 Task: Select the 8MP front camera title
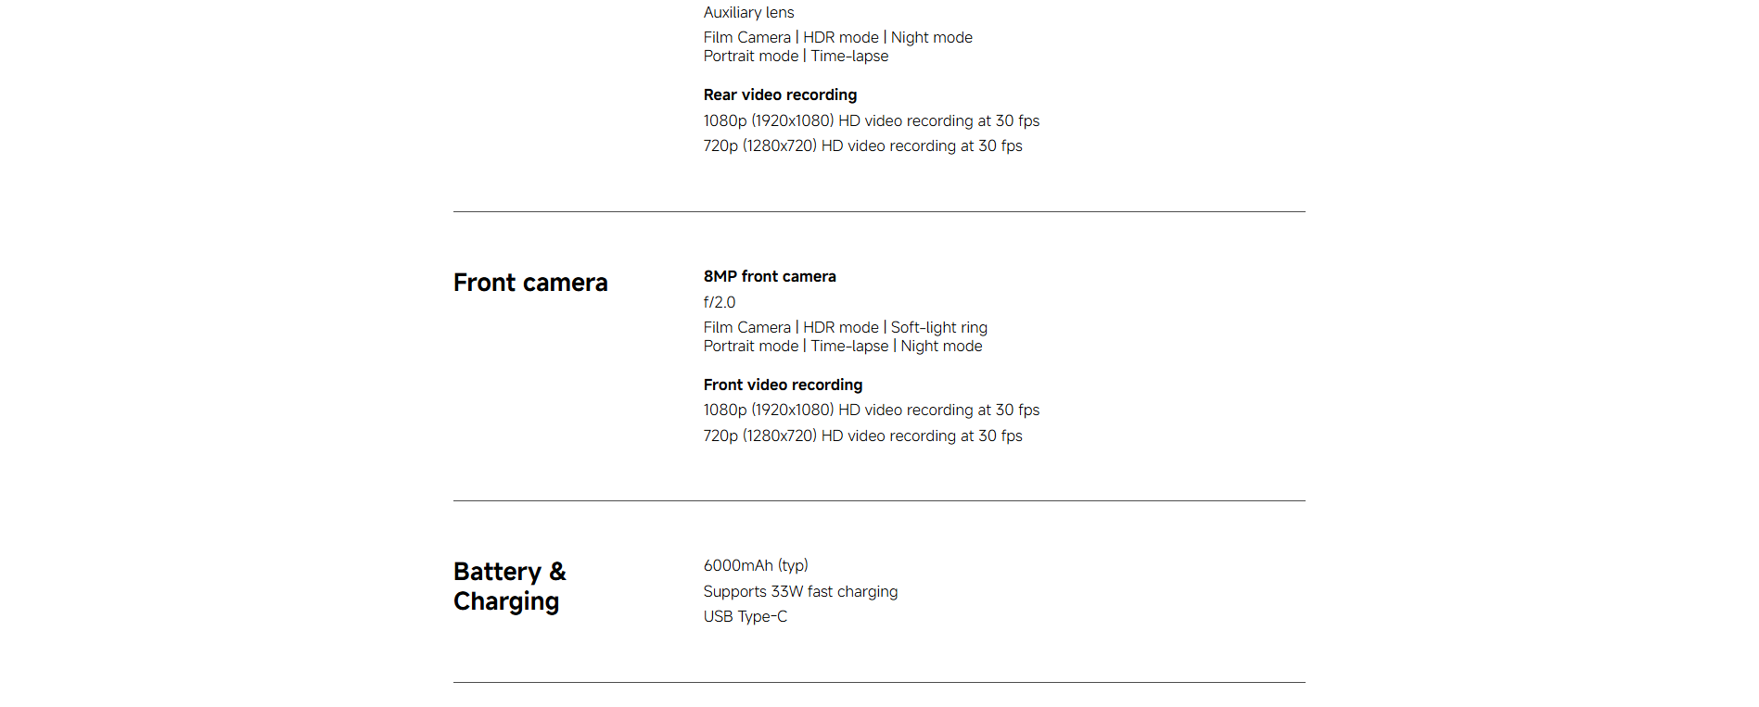(x=770, y=276)
